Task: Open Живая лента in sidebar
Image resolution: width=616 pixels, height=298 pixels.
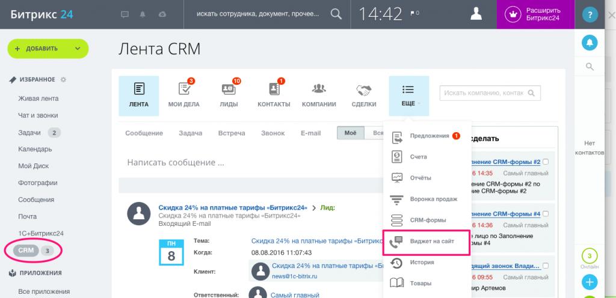Action: tap(38, 99)
